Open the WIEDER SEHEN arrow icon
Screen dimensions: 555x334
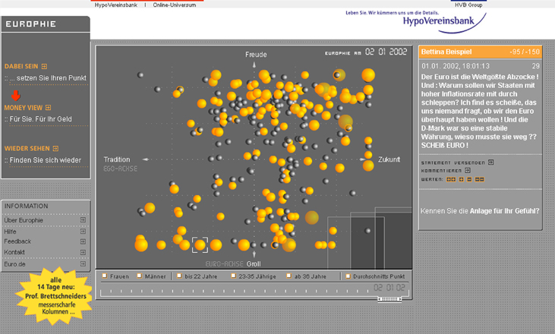(x=55, y=149)
